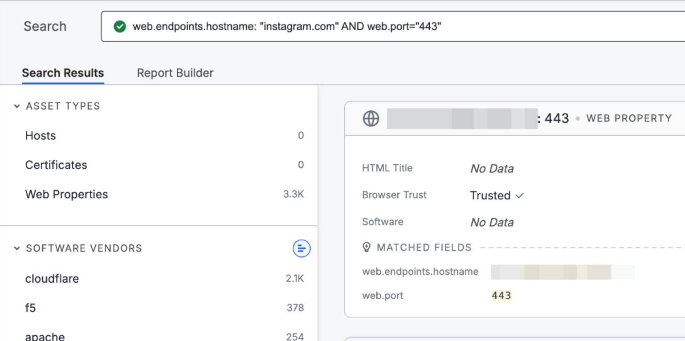Collapse the Software Vendors section

17,248
